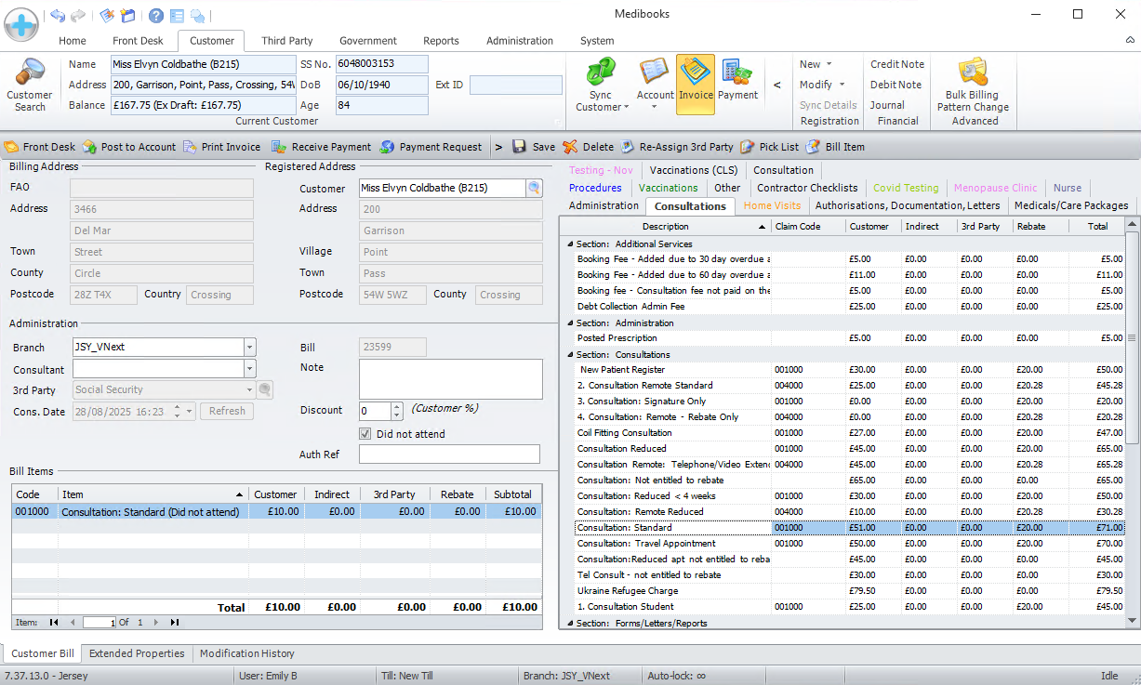Screen dimensions: 1141x685
Task: Click lookup icon beside Customer field
Action: coord(534,189)
